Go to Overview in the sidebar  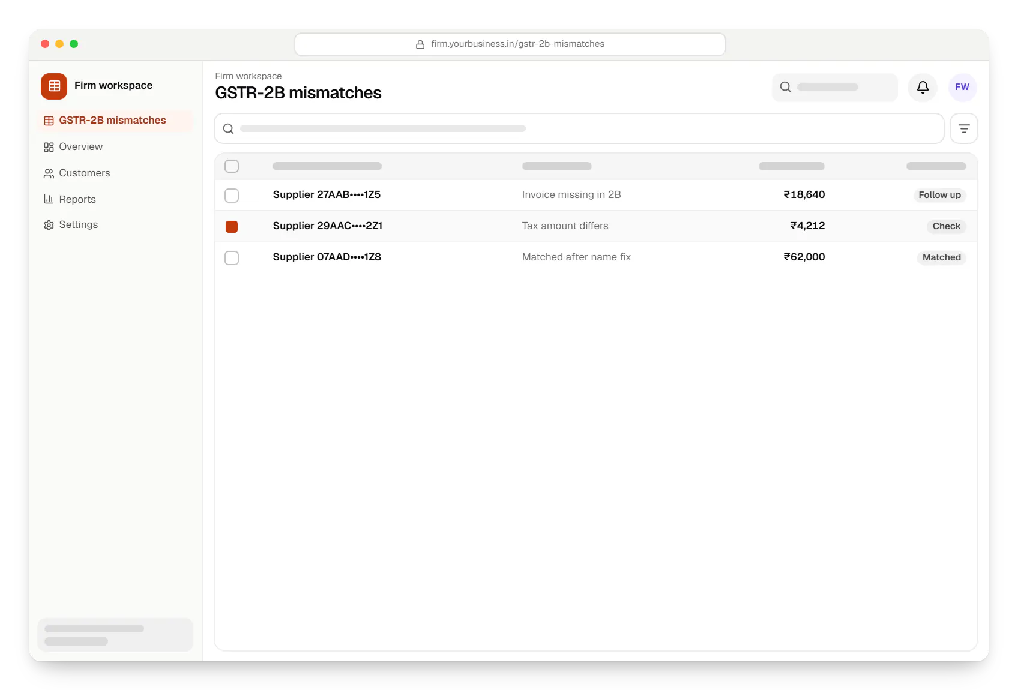point(115,147)
